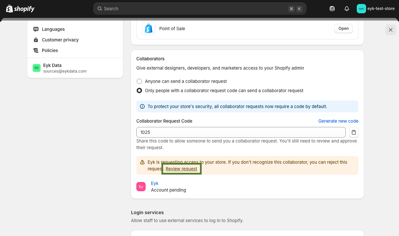Click into the top Search bar
The width and height of the screenshot is (399, 236).
200,9
